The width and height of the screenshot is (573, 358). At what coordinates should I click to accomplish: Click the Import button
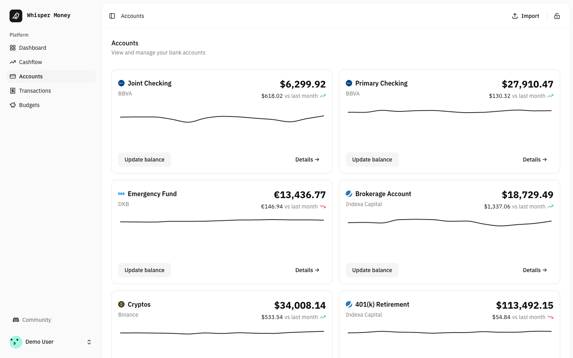click(525, 16)
